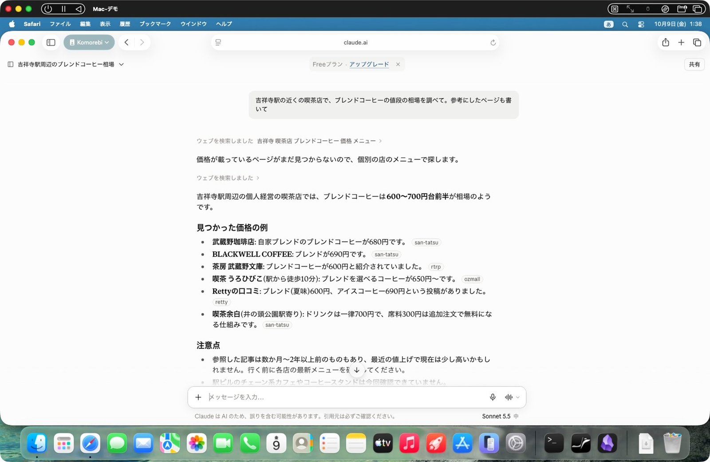Expand the first ウェブを検索しました search result
The image size is (710, 462).
[x=289, y=141]
